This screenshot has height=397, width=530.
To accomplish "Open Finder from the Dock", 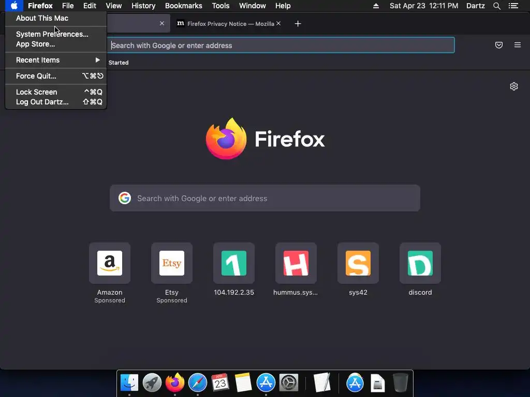I will (129, 383).
